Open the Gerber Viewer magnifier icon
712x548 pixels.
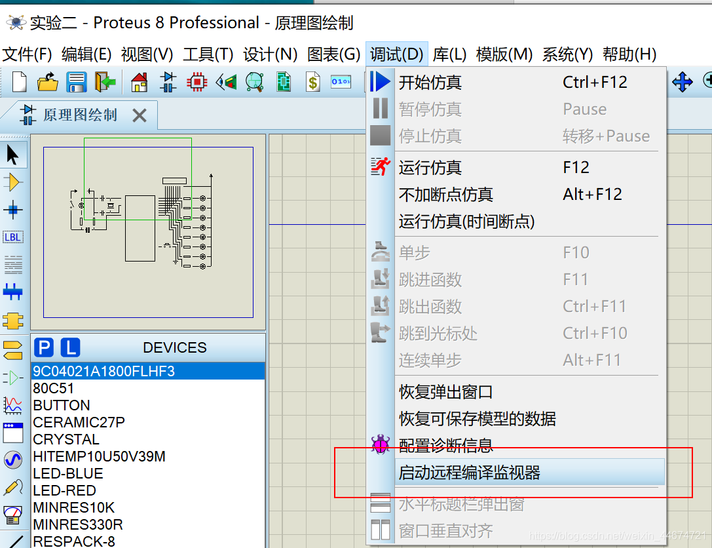255,82
